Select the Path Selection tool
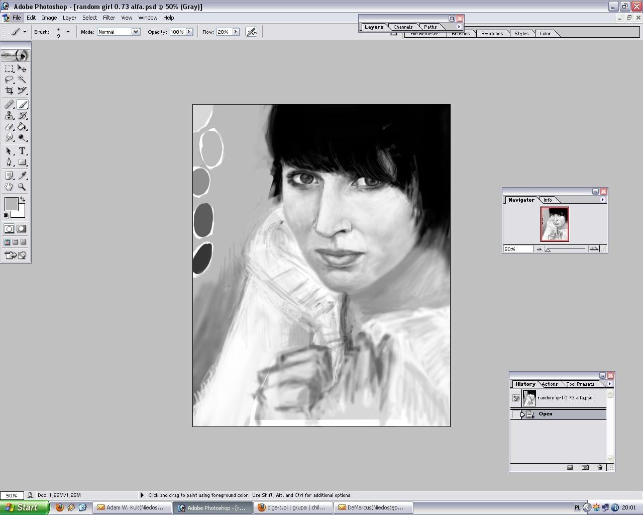 [x=9, y=151]
